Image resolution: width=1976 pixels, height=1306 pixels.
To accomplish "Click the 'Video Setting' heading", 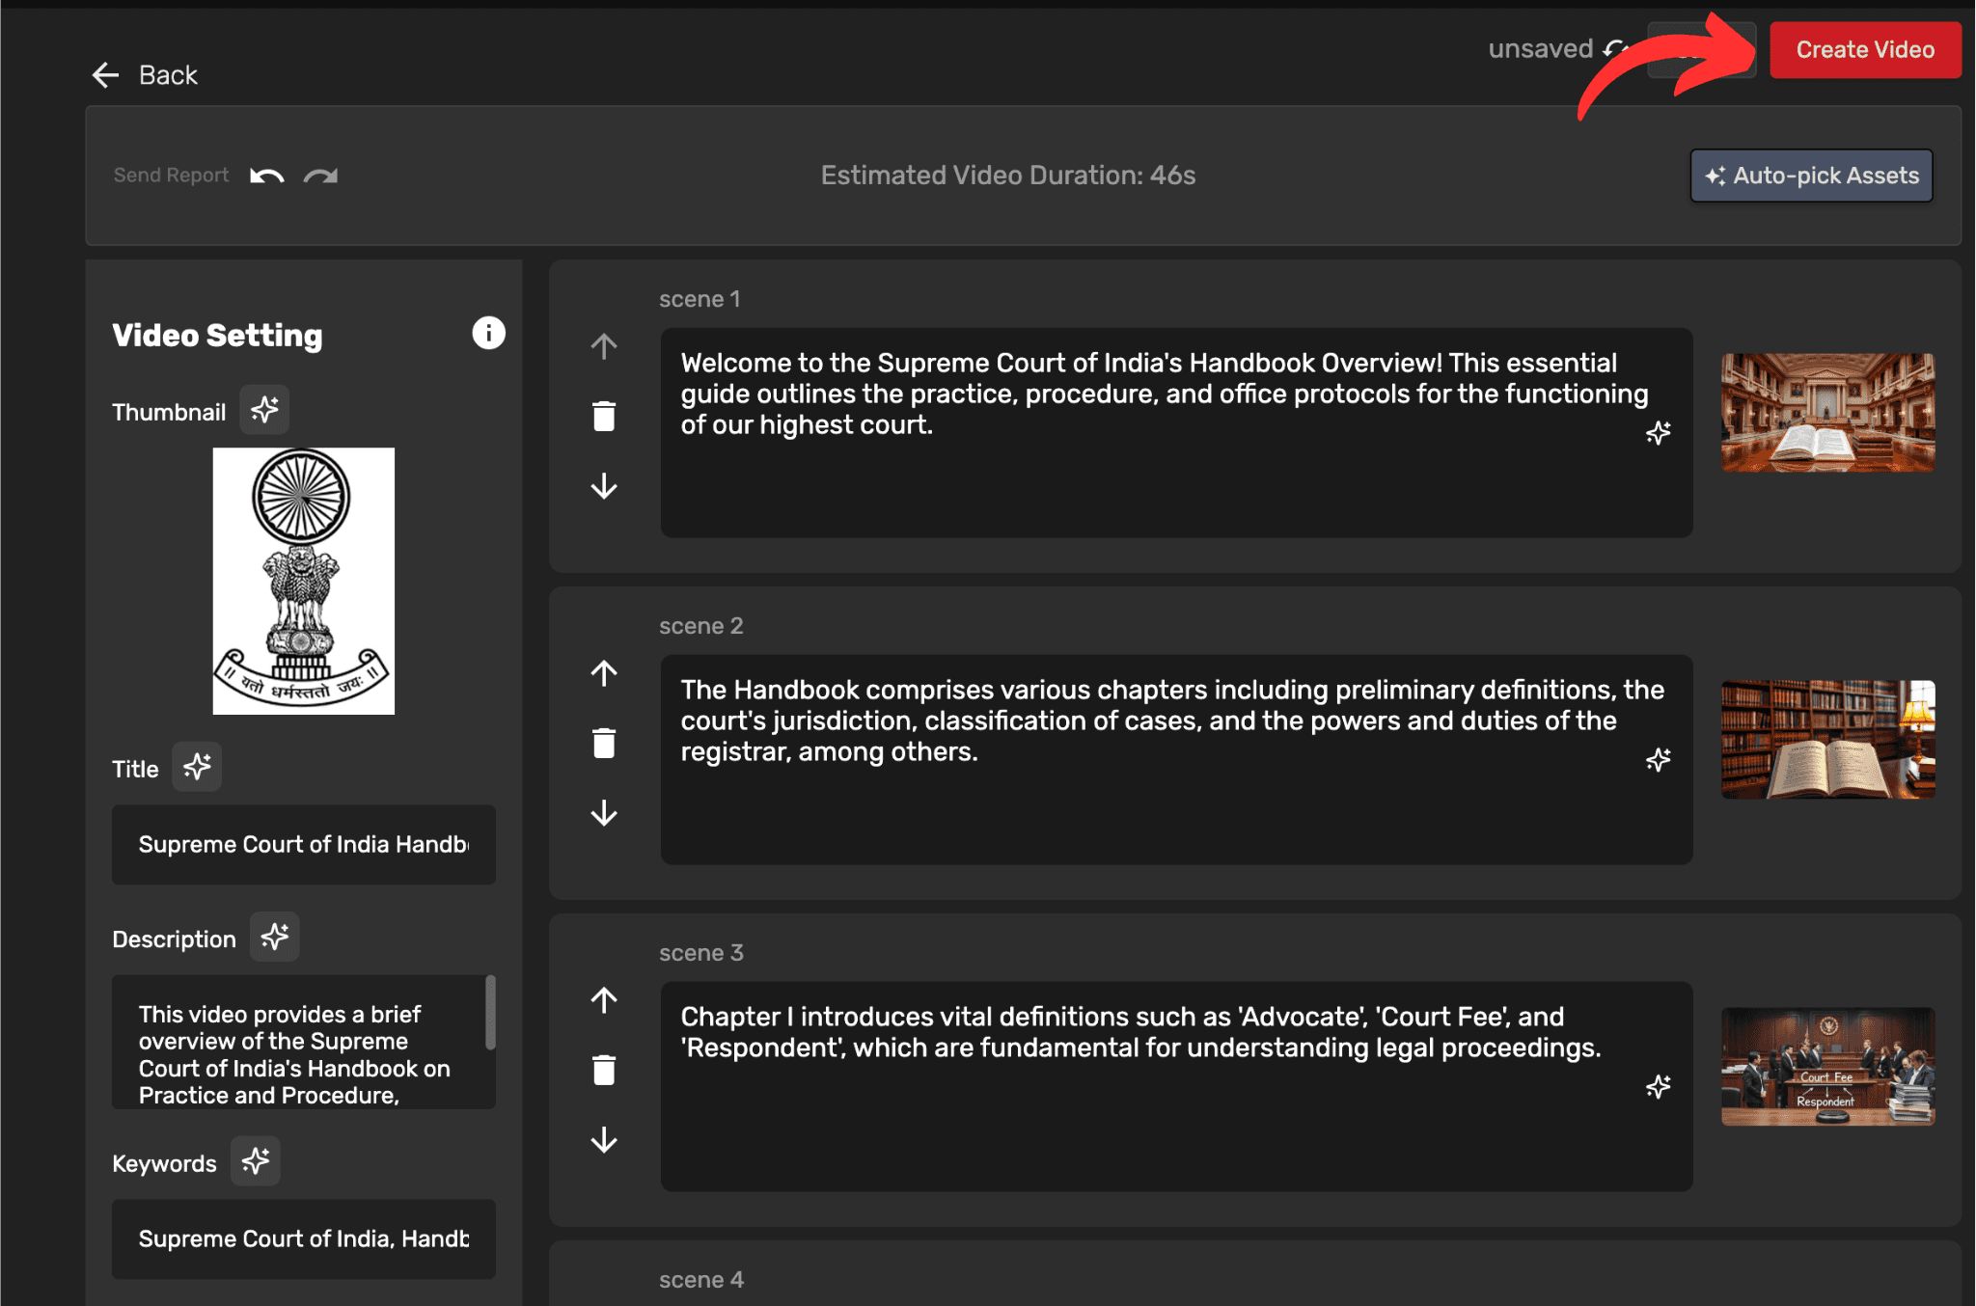I will click(217, 335).
